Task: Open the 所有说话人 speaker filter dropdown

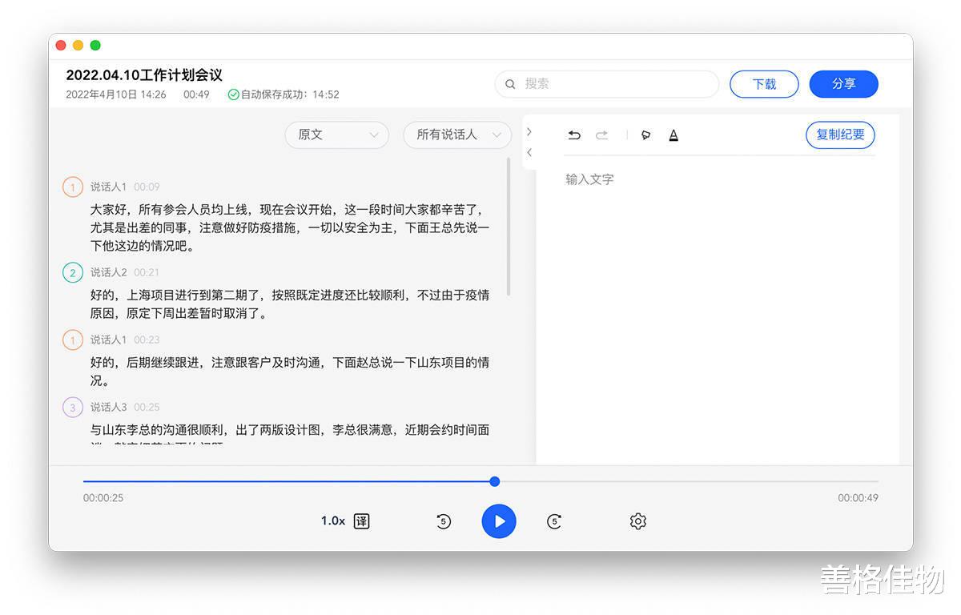Action: (456, 135)
